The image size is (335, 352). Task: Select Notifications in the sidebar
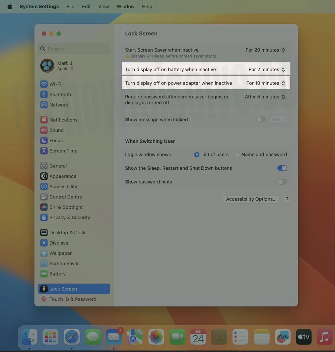(63, 120)
